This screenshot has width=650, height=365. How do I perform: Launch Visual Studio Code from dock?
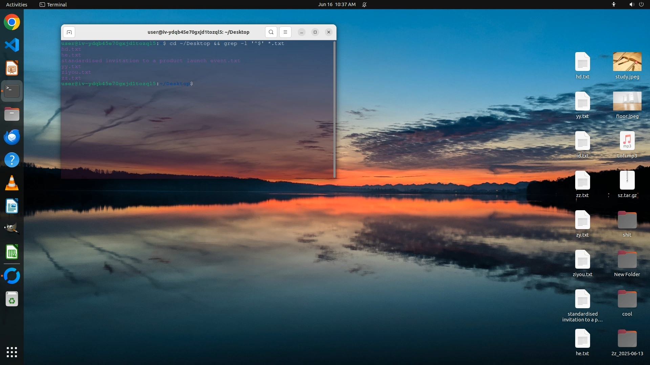click(x=12, y=45)
